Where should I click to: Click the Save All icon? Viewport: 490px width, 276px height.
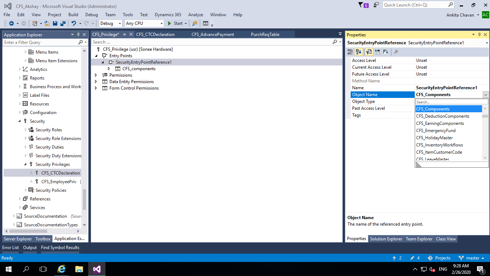(63, 23)
